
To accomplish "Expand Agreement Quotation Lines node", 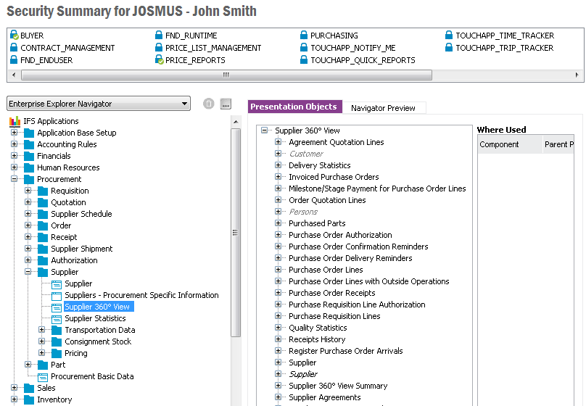I will (278, 142).
